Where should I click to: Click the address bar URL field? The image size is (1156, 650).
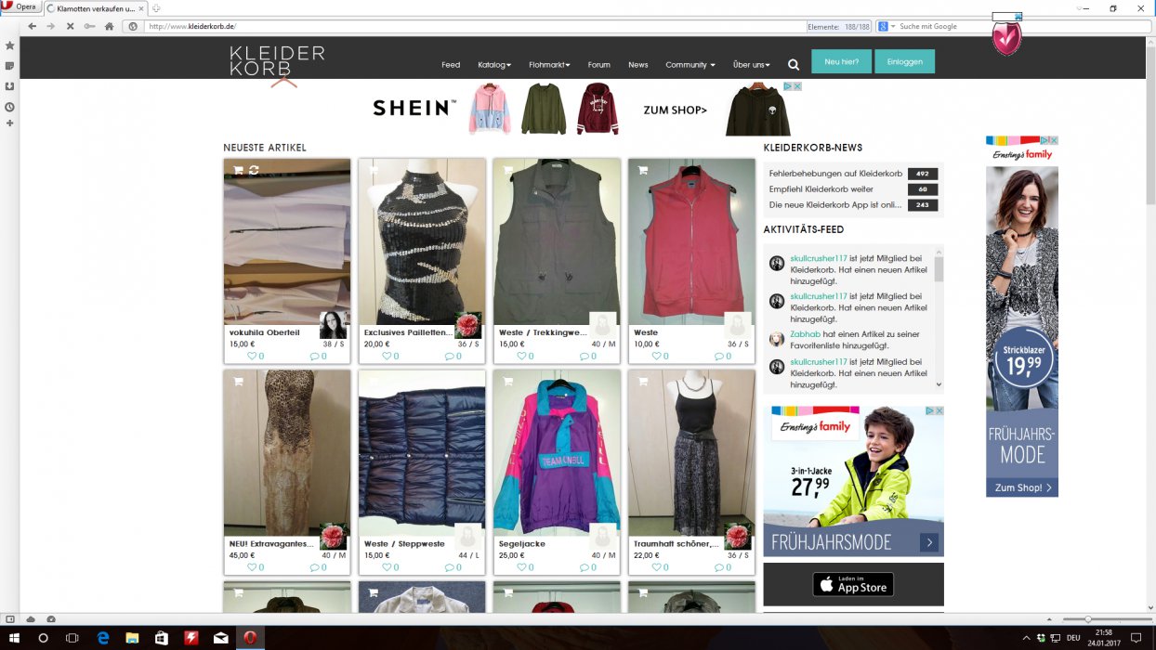[465, 26]
